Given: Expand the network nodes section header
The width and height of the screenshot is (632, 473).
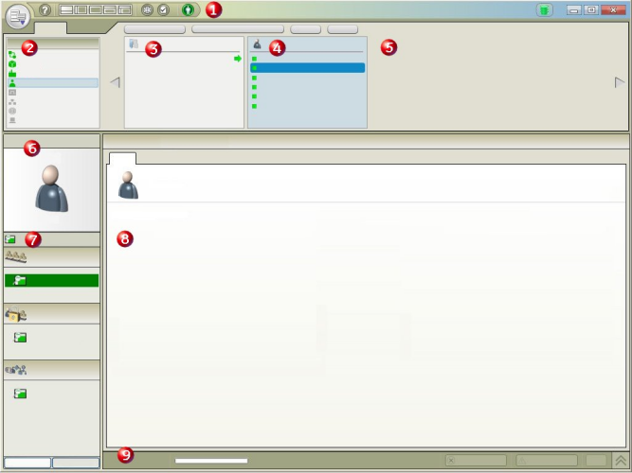Looking at the screenshot, I should 51,370.
